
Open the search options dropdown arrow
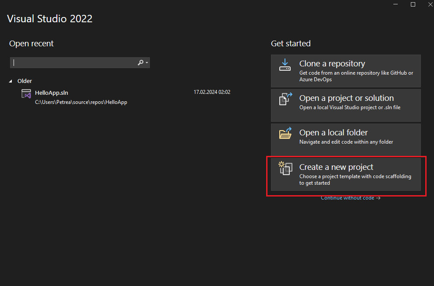coord(147,63)
